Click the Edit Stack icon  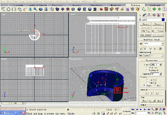click(160, 49)
